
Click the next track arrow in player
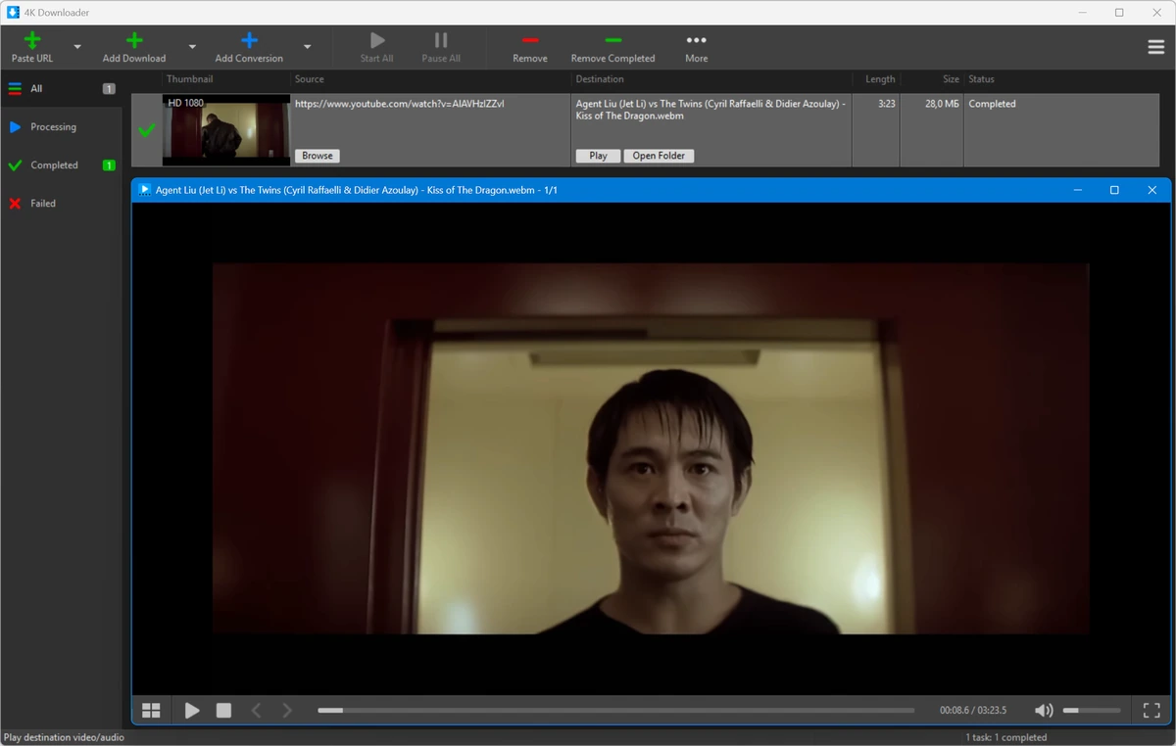287,711
